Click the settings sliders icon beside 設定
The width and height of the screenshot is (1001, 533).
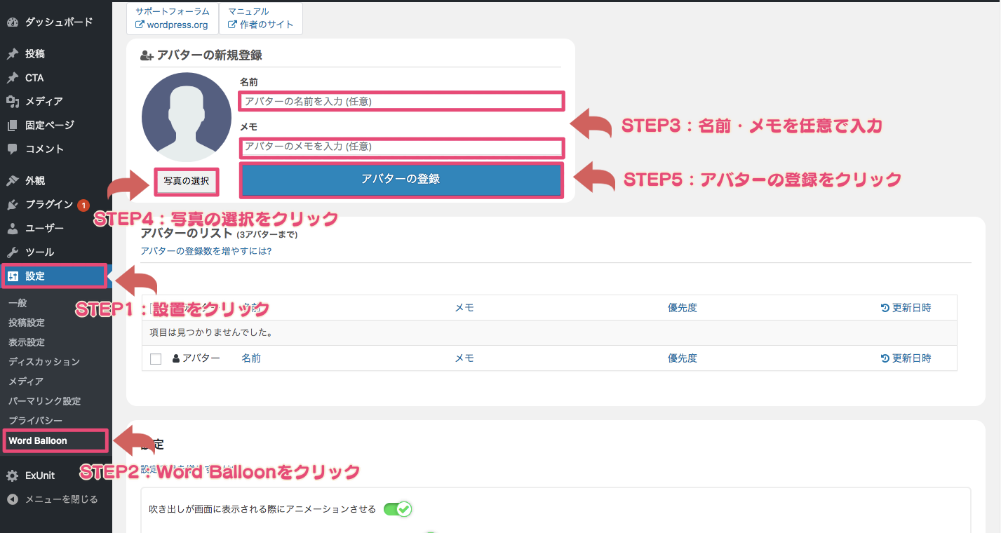(x=13, y=276)
